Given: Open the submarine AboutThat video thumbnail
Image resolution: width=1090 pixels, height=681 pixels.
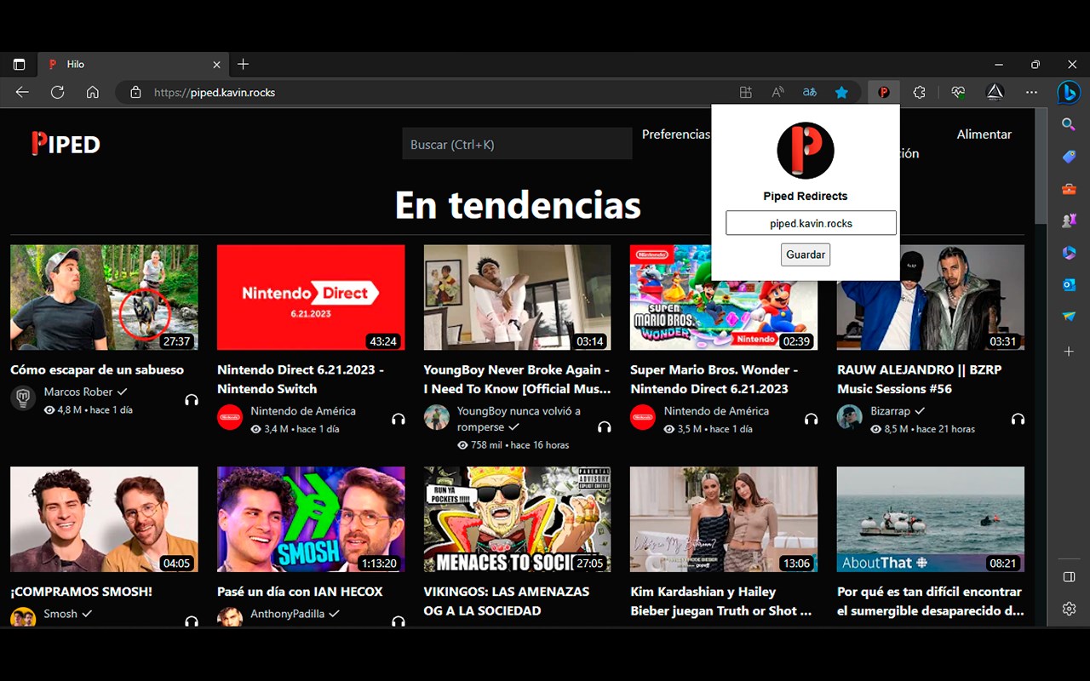Looking at the screenshot, I should [931, 519].
